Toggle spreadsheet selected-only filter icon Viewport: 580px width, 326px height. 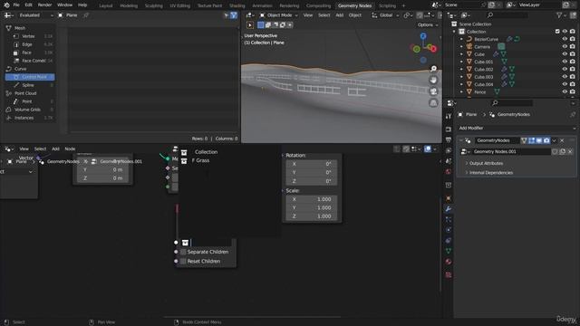pyautogui.click(x=226, y=15)
